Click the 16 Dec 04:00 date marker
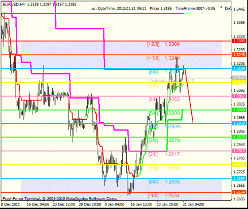248x209 pixels. [38, 204]
